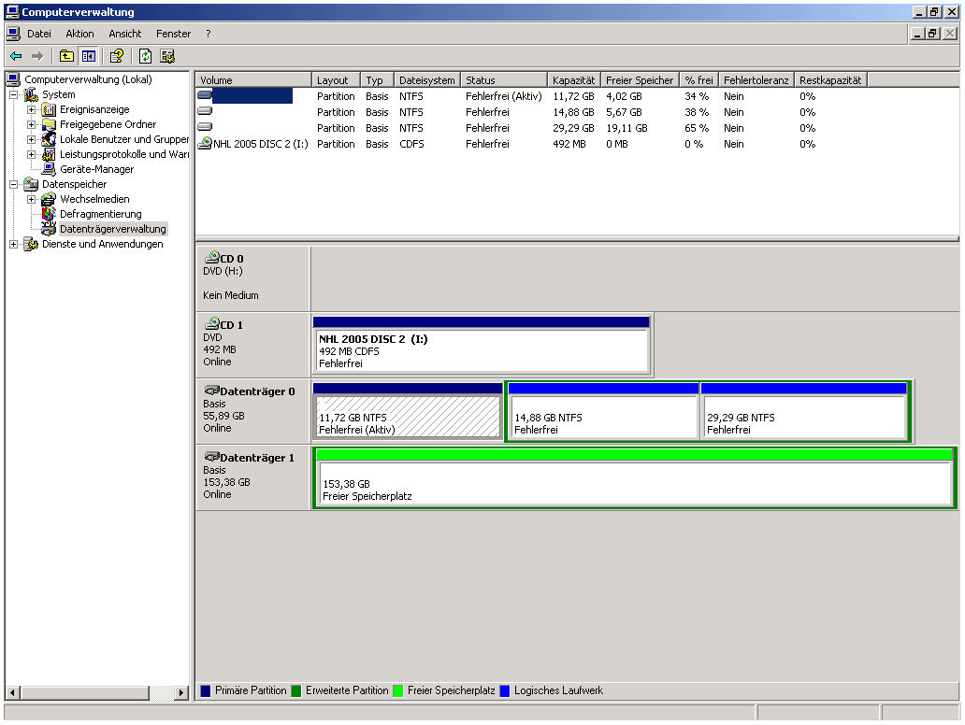Image resolution: width=965 pixels, height=725 pixels.
Task: Click left arrow of tree pane scrollbar
Action: point(12,692)
